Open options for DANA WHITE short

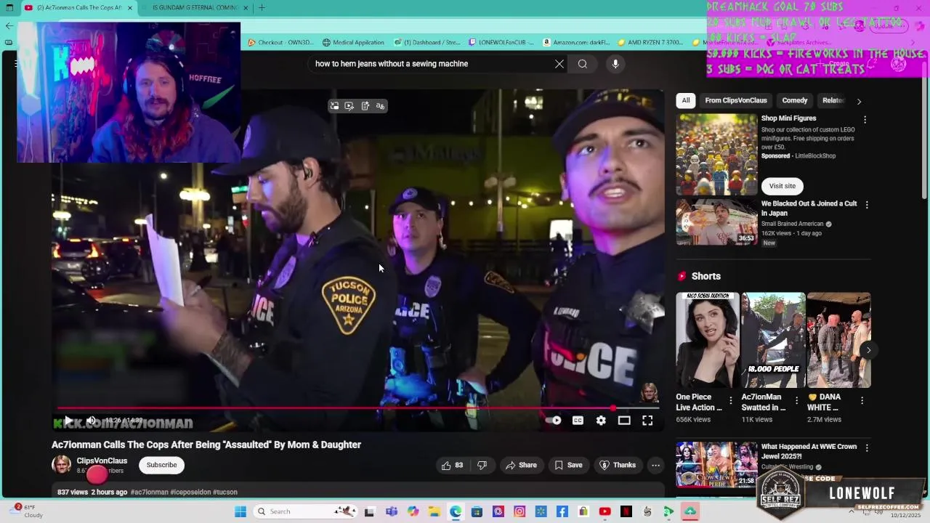tap(862, 400)
